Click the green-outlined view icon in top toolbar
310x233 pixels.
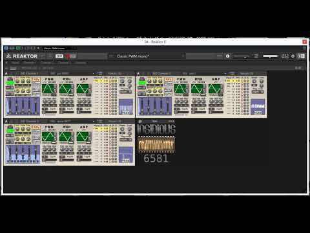(x=19, y=48)
